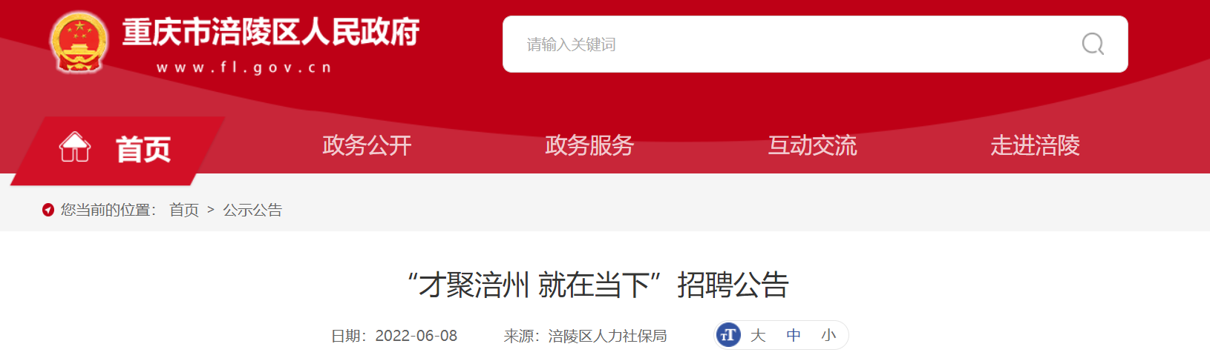Click the magnifier search icon

(x=1093, y=44)
